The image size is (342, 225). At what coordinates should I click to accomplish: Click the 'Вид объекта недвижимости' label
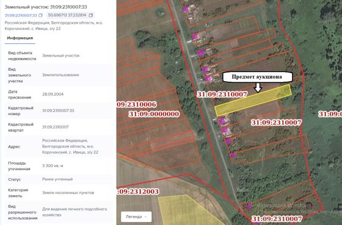22,55
